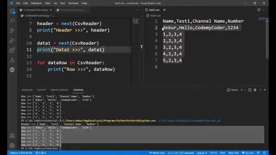Screen dimensions: 276x155
Task: Click test1.csv in the breadcrumb
Action: pos(155,15)
